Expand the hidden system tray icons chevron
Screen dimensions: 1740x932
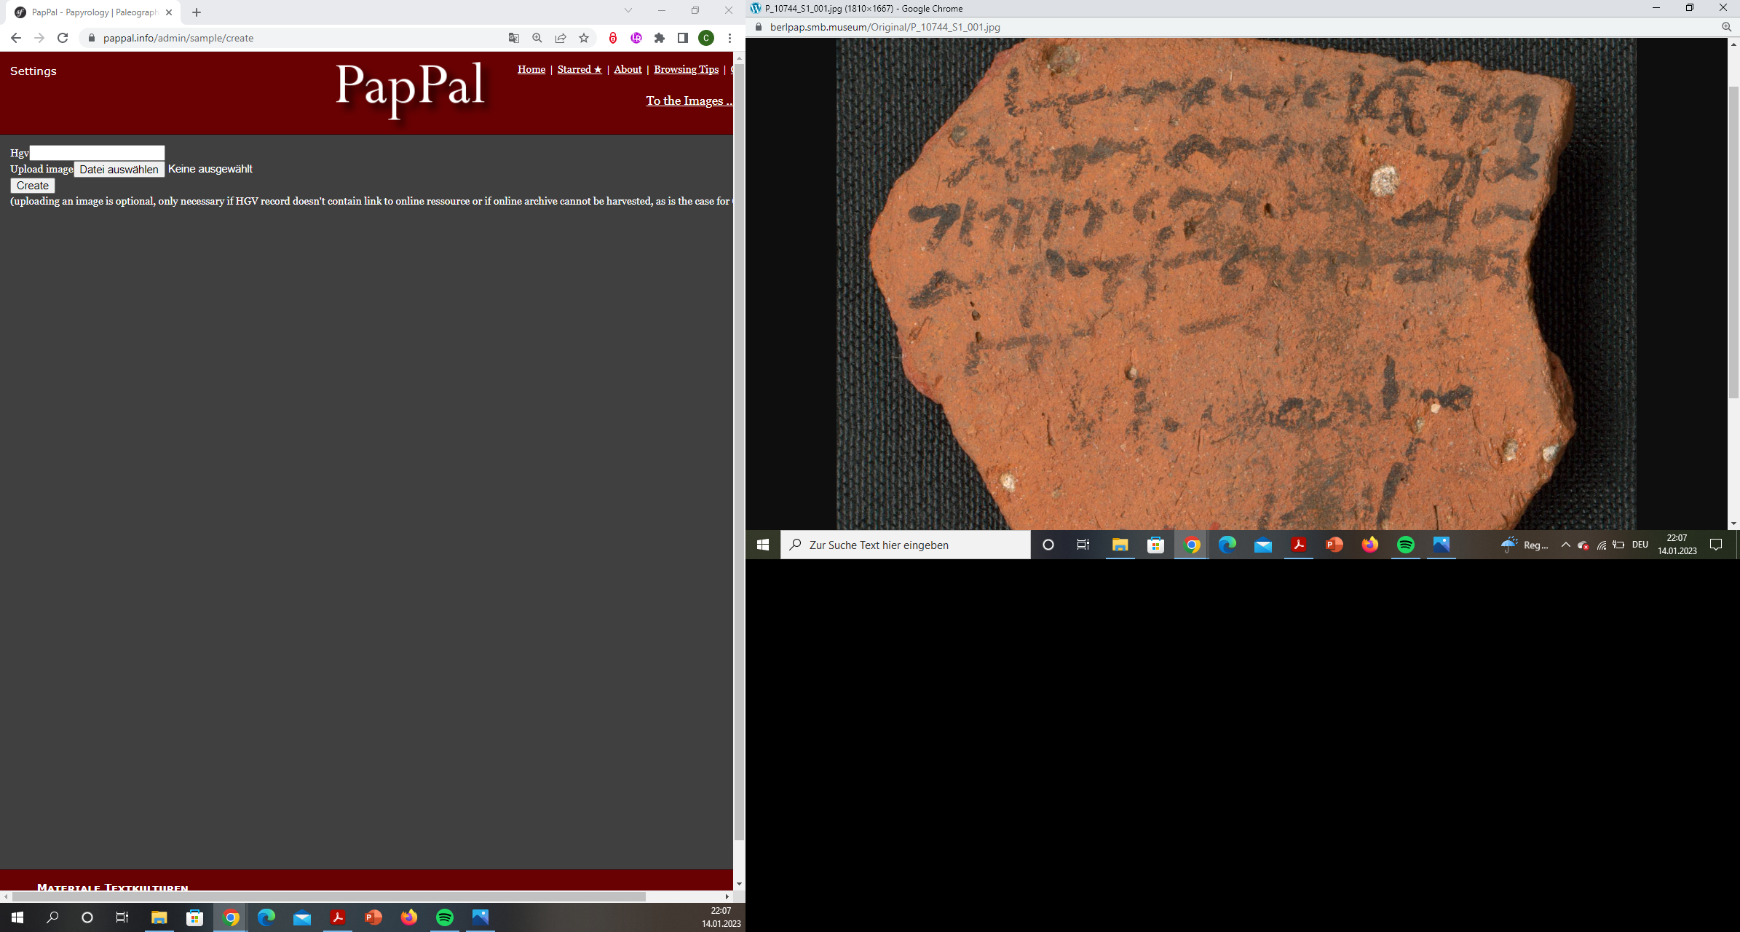(x=1565, y=545)
